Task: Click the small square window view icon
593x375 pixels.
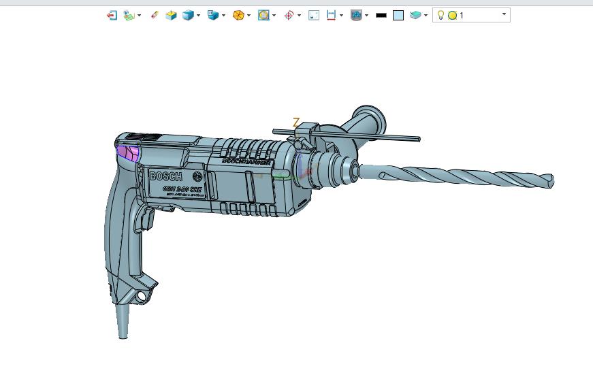Action: pyautogui.click(x=314, y=15)
